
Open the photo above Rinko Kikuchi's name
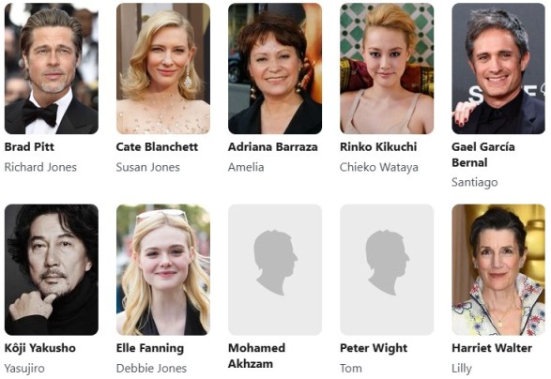[x=387, y=68]
